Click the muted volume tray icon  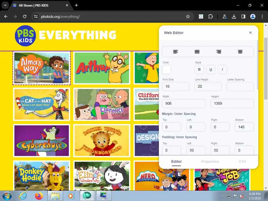242,196
